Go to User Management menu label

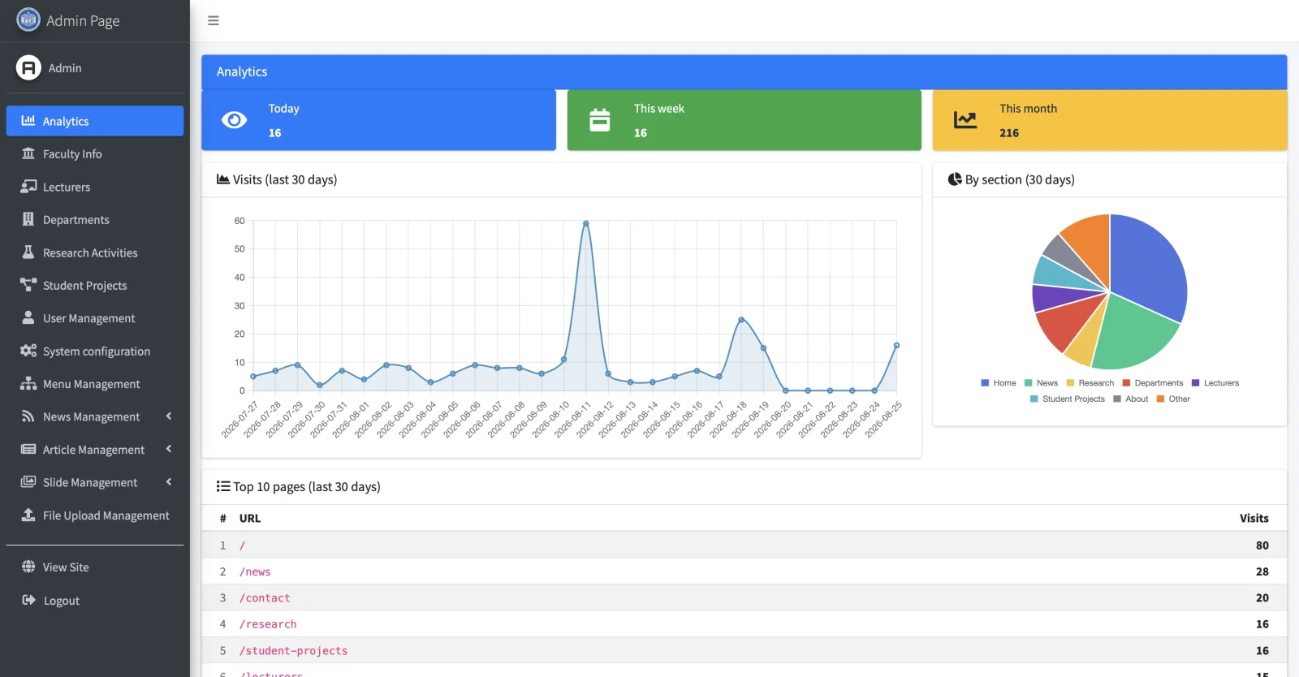coord(89,318)
